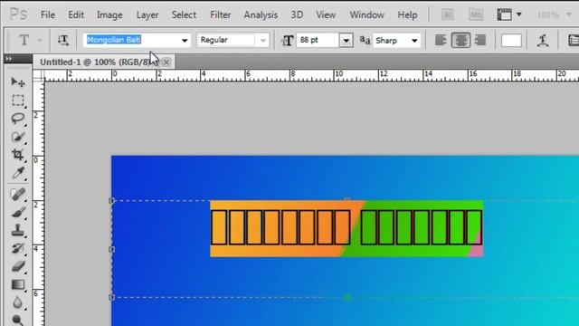Screen dimensions: 579x326
Task: Click the bottom-left text box handle
Action: coord(112,297)
